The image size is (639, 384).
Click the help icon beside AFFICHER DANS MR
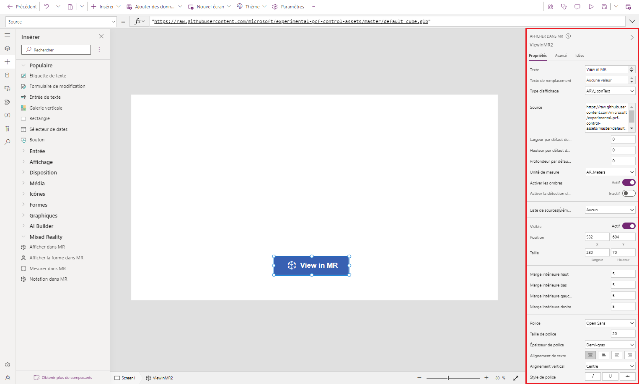[568, 36]
